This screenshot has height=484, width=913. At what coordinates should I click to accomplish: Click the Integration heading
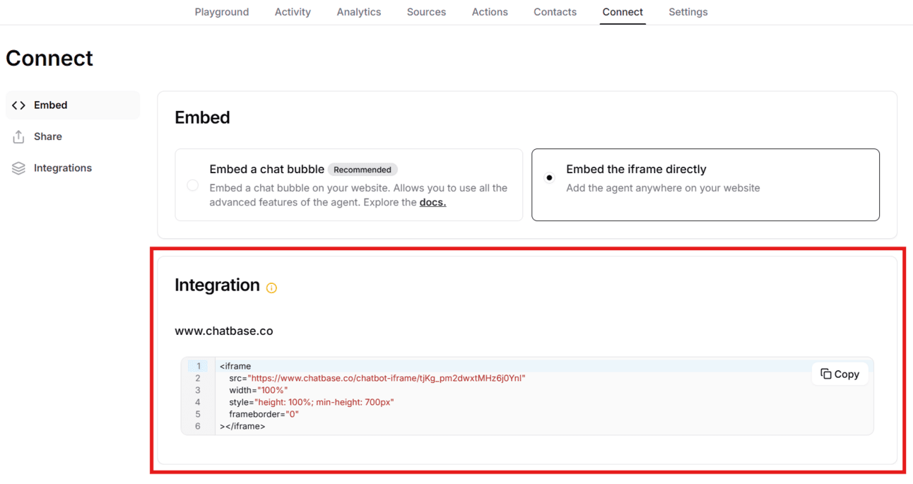point(218,285)
